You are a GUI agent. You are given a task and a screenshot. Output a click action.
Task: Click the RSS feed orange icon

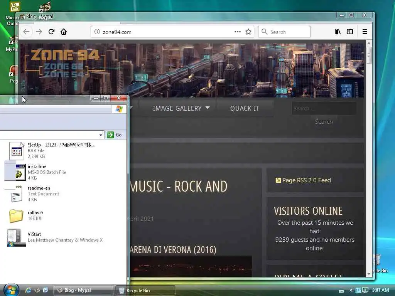coord(278,180)
